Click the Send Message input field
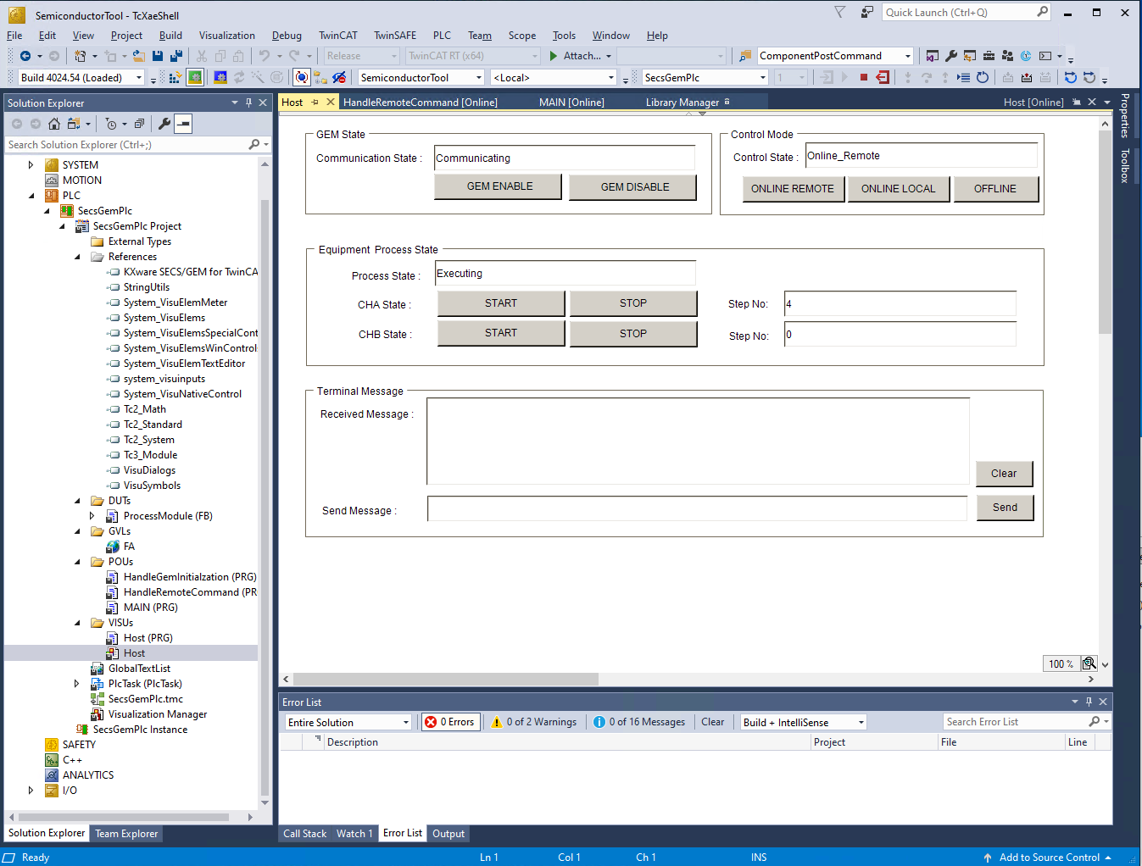Screen dimensions: 1142x866 697,508
